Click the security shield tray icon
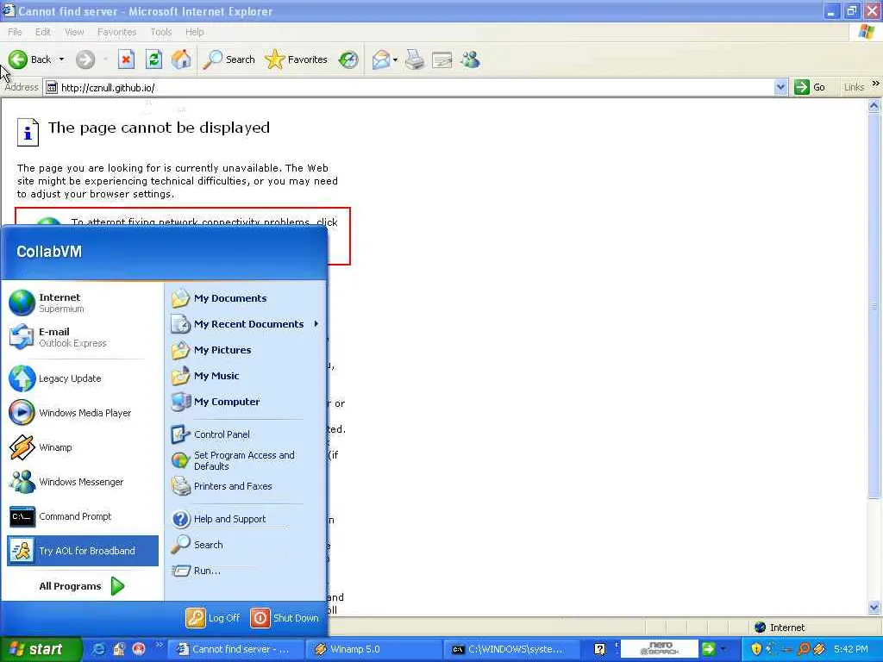The height and width of the screenshot is (662, 883). point(756,649)
